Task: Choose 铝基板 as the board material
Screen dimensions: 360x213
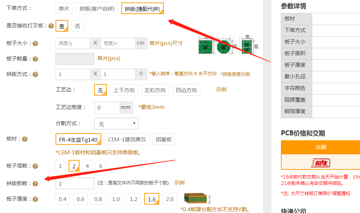Action: coord(163,139)
